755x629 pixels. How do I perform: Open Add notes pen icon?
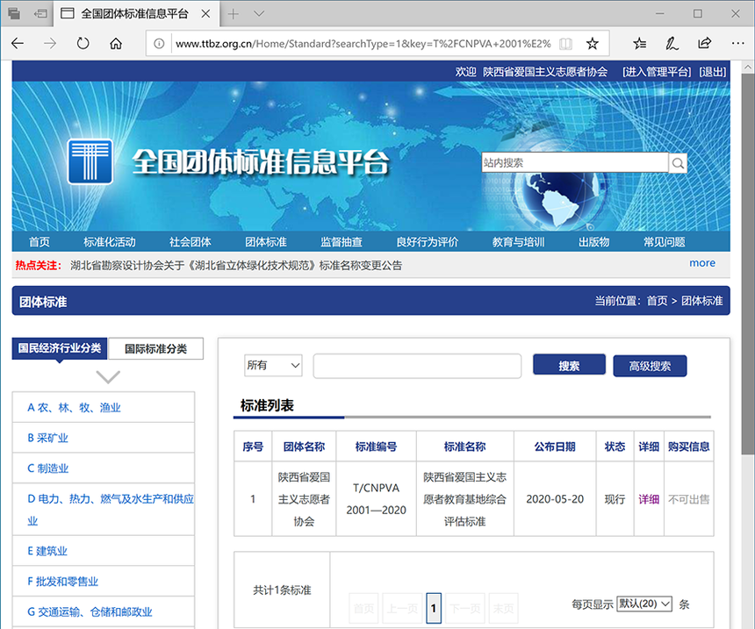672,44
